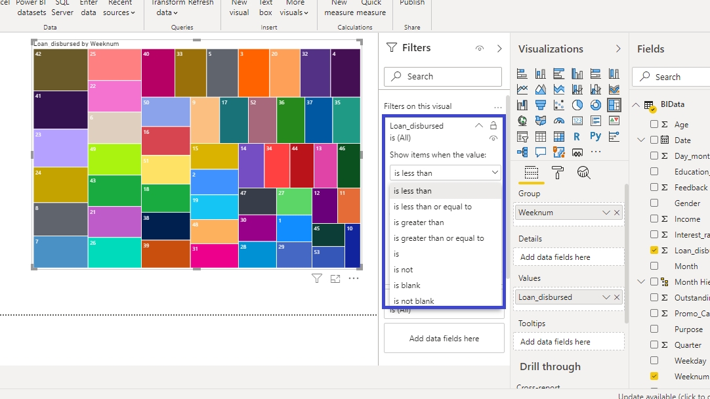Click the purple tile labeled 32 in treemap
The height and width of the screenshot is (399, 710).
click(315, 72)
